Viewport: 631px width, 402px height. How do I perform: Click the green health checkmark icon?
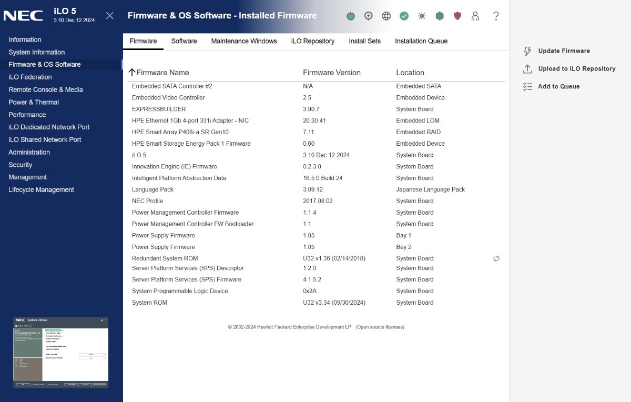click(404, 16)
